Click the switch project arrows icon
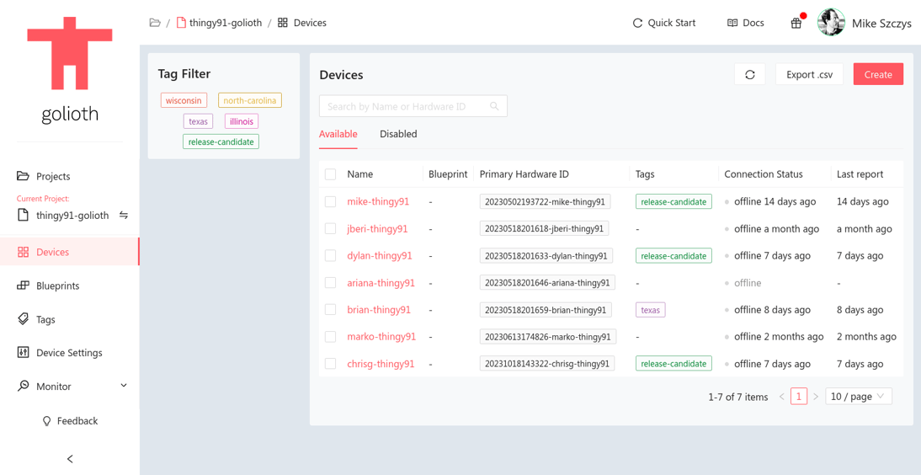 point(124,216)
